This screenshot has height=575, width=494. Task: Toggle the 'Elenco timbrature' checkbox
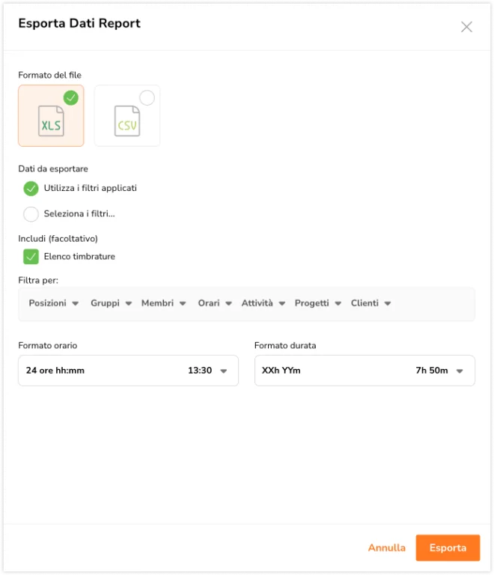(31, 257)
